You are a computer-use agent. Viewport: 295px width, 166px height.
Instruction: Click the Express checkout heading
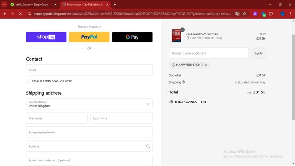pyautogui.click(x=89, y=27)
